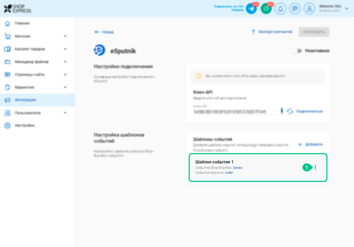Click the plus icon beside Добавить
354x247 pixels.
tap(300, 144)
